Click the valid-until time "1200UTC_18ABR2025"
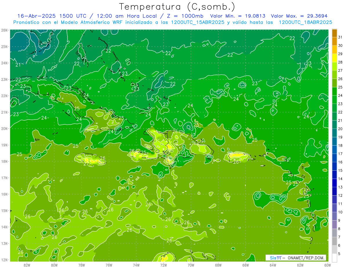 305,22
